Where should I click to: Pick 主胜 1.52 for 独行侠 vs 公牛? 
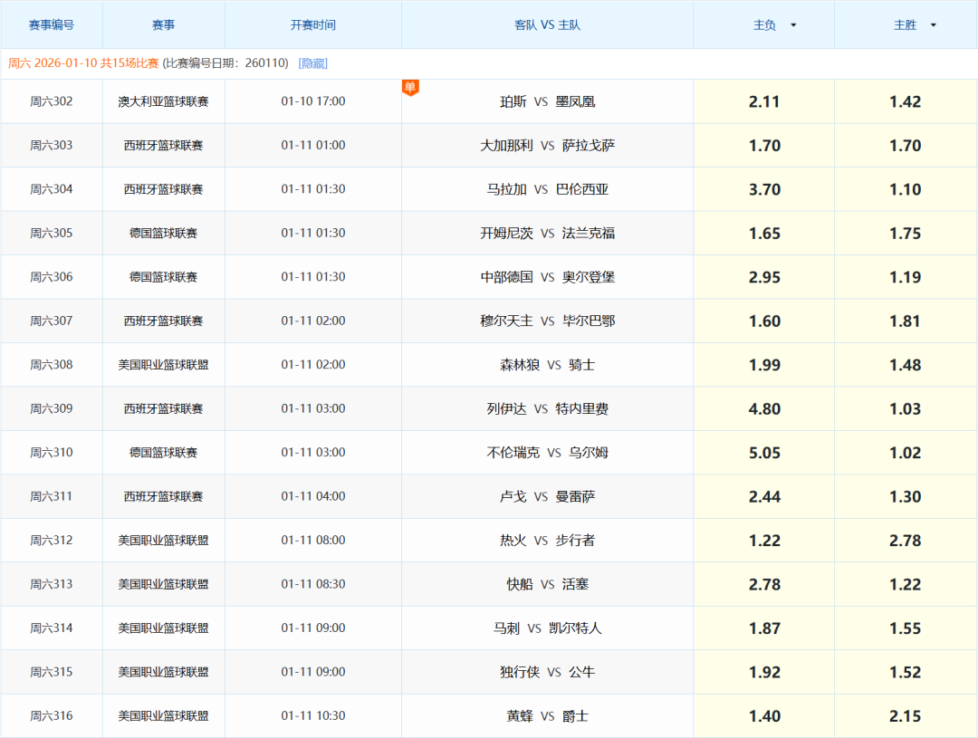pyautogui.click(x=905, y=672)
